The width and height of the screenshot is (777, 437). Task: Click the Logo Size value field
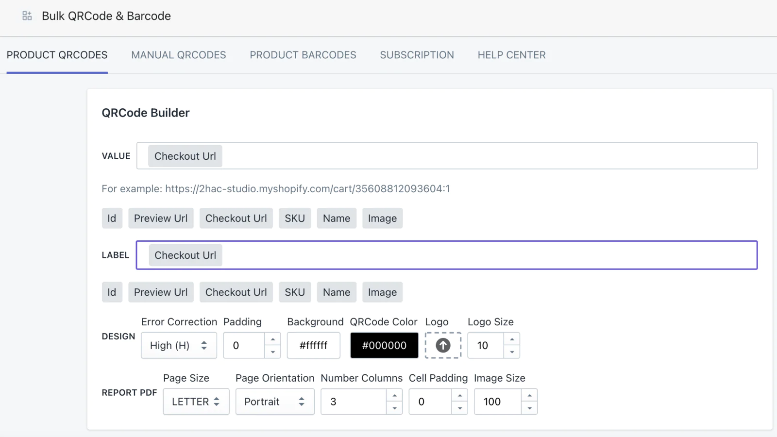pos(486,345)
